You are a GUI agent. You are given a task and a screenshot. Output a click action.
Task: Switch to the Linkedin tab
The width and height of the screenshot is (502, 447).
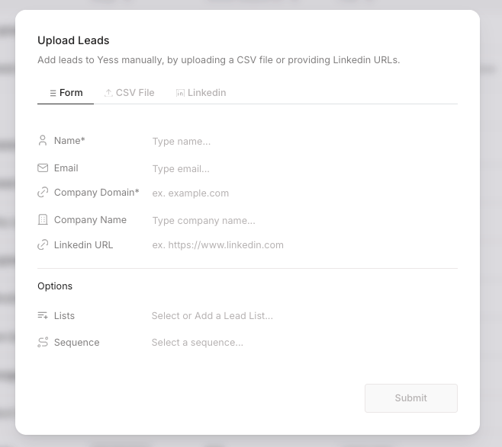click(x=201, y=93)
